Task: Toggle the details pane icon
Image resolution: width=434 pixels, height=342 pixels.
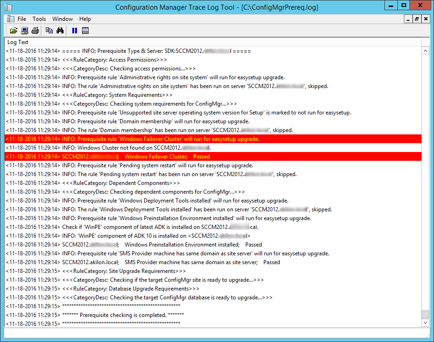Action: [85, 31]
